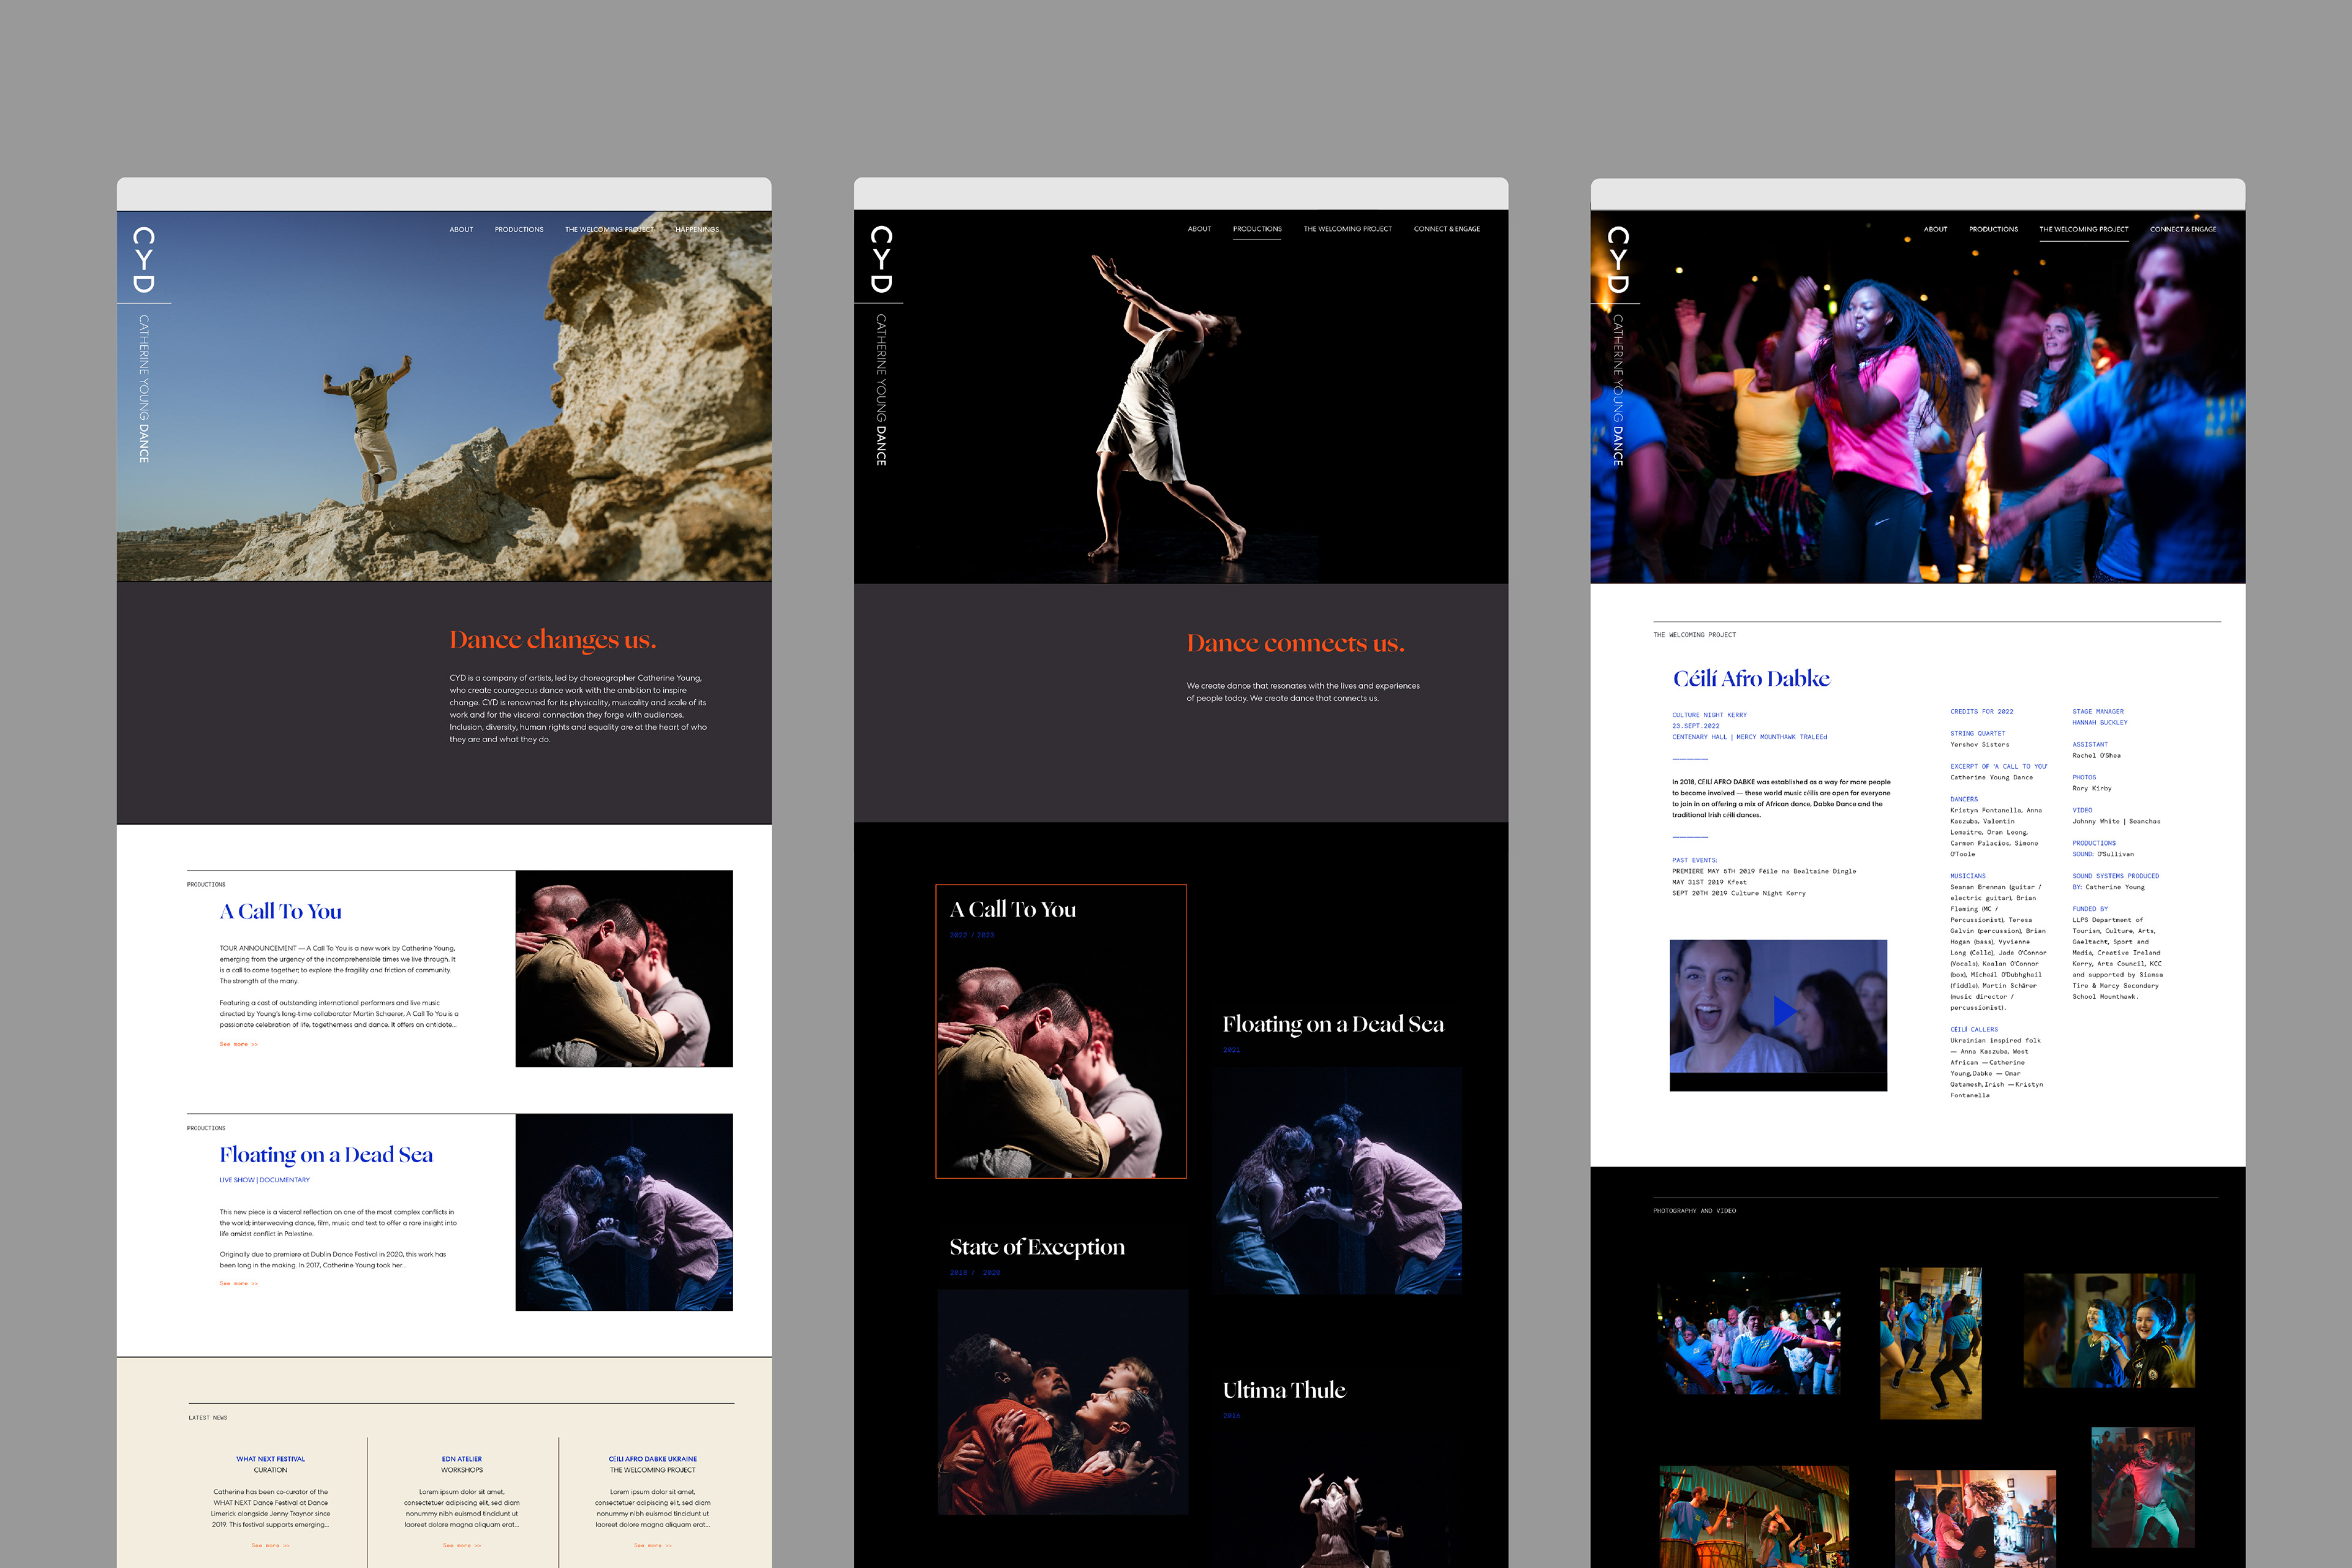Select the underlined Productions nav item
Screen dimensions: 2352x1568
1256,229
